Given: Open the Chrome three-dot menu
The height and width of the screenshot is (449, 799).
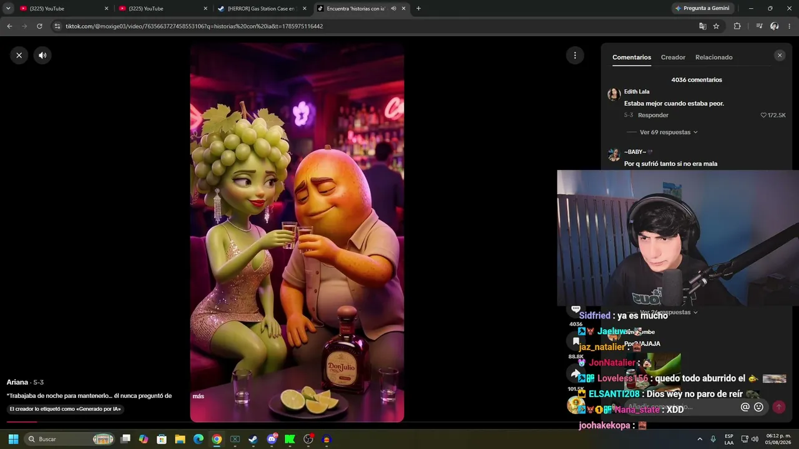Looking at the screenshot, I should (x=790, y=26).
